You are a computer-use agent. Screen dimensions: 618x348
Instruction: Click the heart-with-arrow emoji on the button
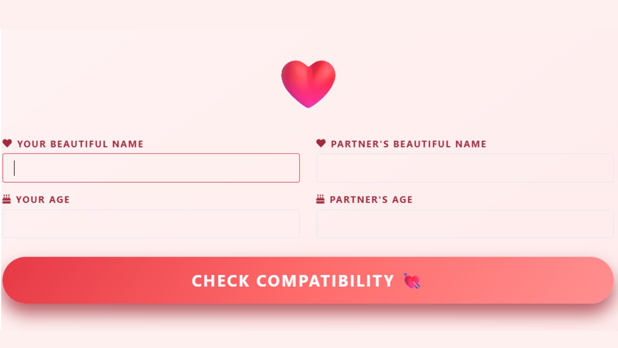coord(412,281)
